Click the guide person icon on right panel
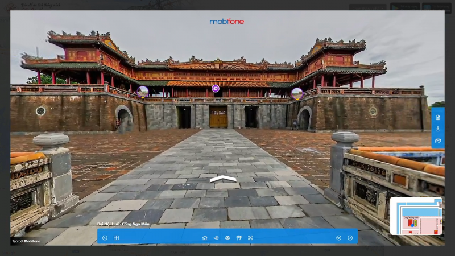 pos(438,129)
